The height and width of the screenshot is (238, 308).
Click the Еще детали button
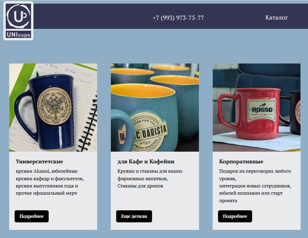click(x=134, y=216)
